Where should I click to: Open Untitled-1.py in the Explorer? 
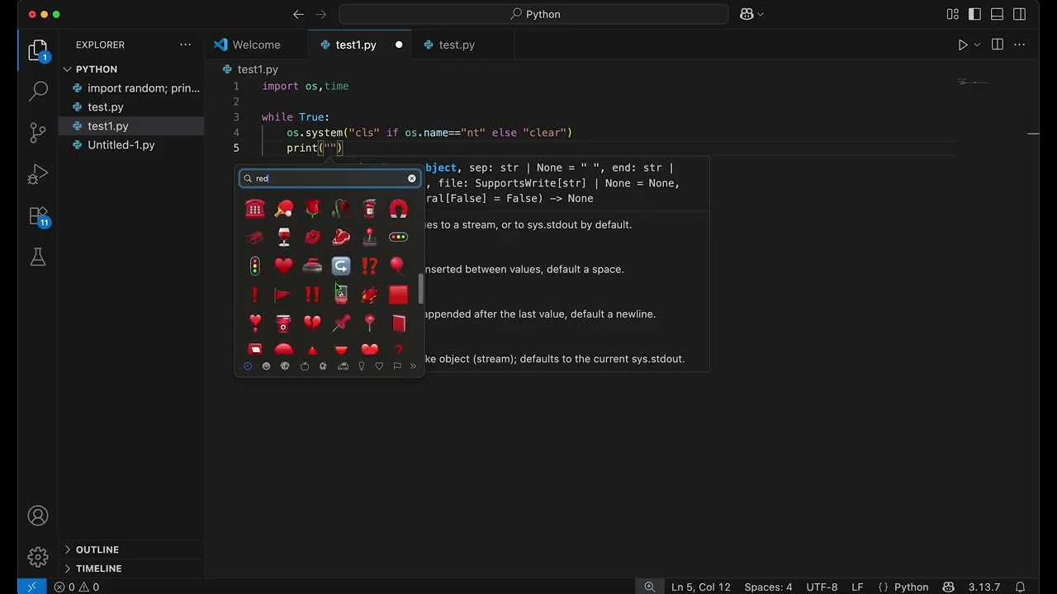(x=132, y=145)
